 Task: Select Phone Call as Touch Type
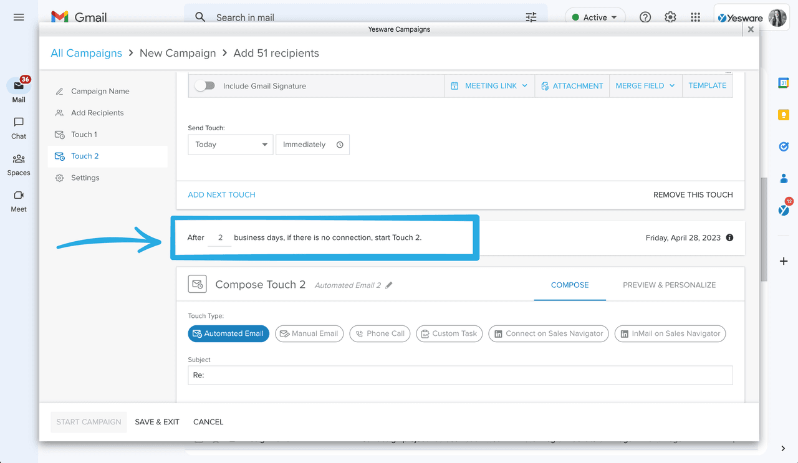point(380,333)
